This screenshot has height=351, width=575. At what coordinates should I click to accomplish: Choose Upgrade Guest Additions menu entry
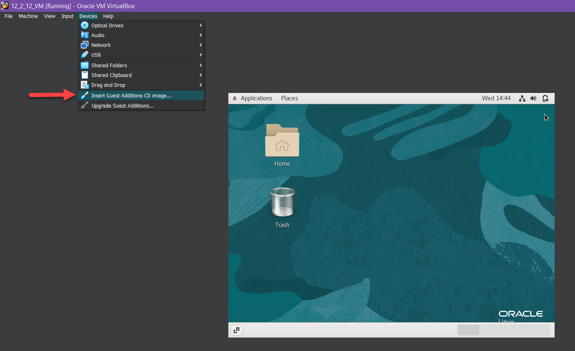pyautogui.click(x=122, y=106)
